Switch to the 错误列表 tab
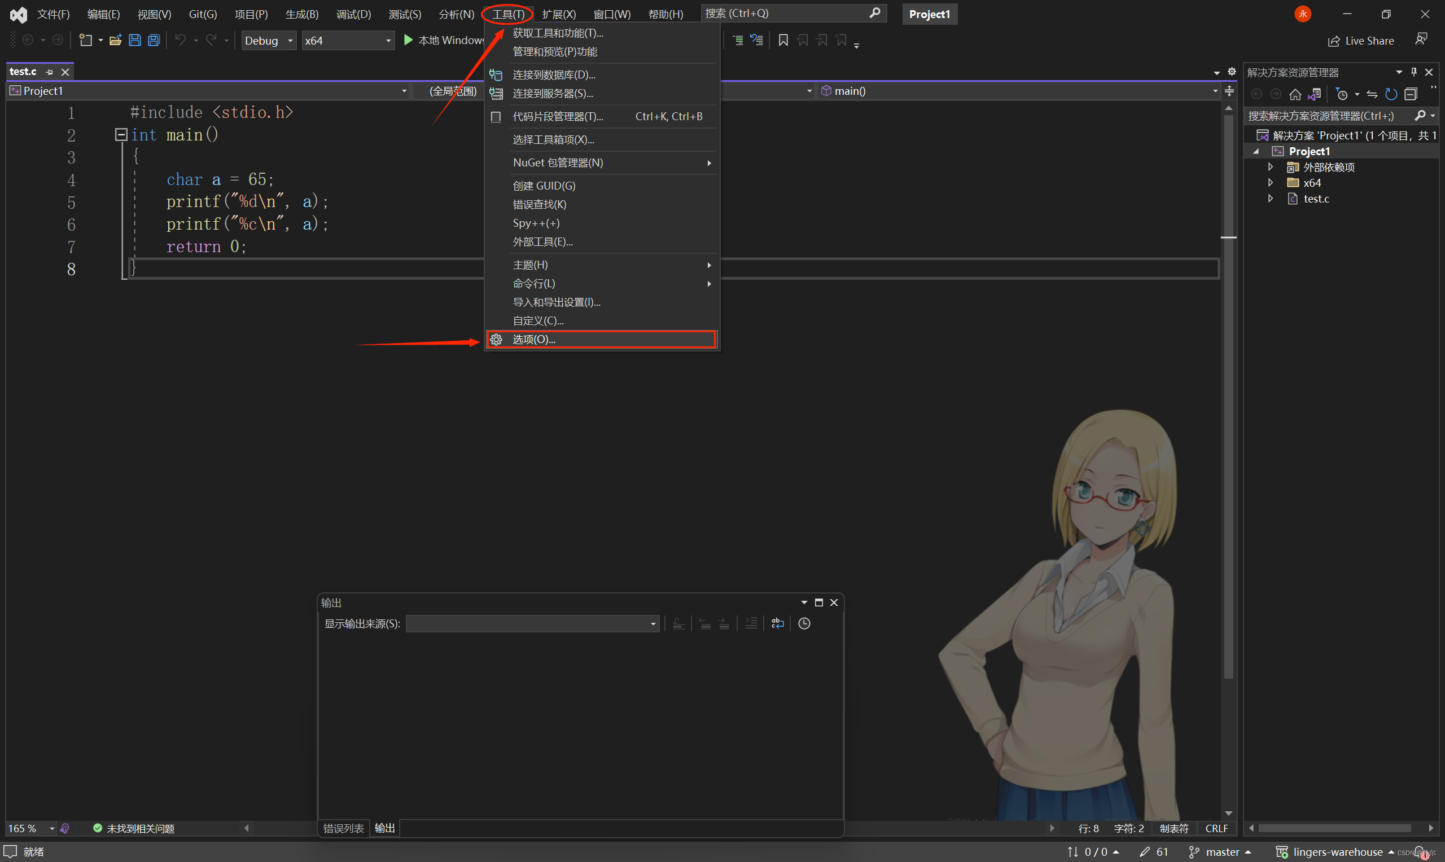Image resolution: width=1445 pixels, height=862 pixels. (343, 828)
